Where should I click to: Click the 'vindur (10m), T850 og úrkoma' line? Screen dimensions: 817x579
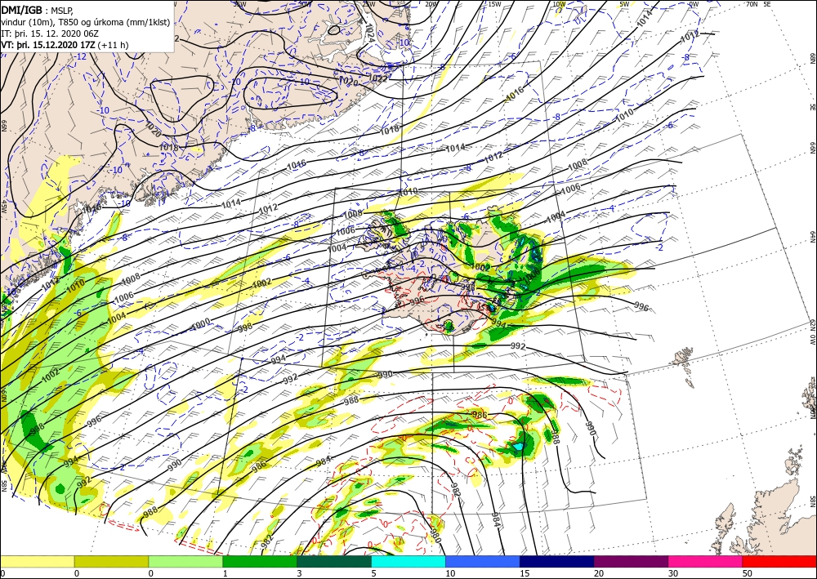[x=86, y=22]
